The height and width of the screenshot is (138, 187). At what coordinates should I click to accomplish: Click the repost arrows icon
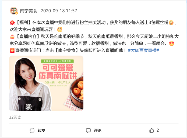pos(32,130)
